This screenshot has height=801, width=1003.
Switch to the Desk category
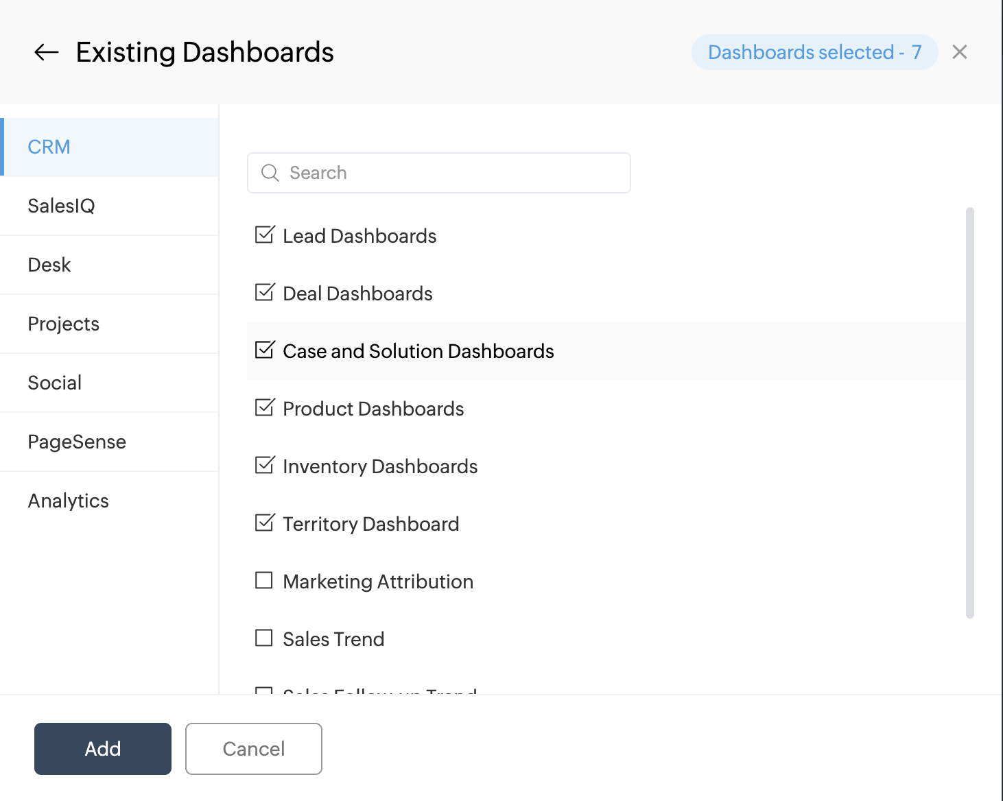point(109,265)
